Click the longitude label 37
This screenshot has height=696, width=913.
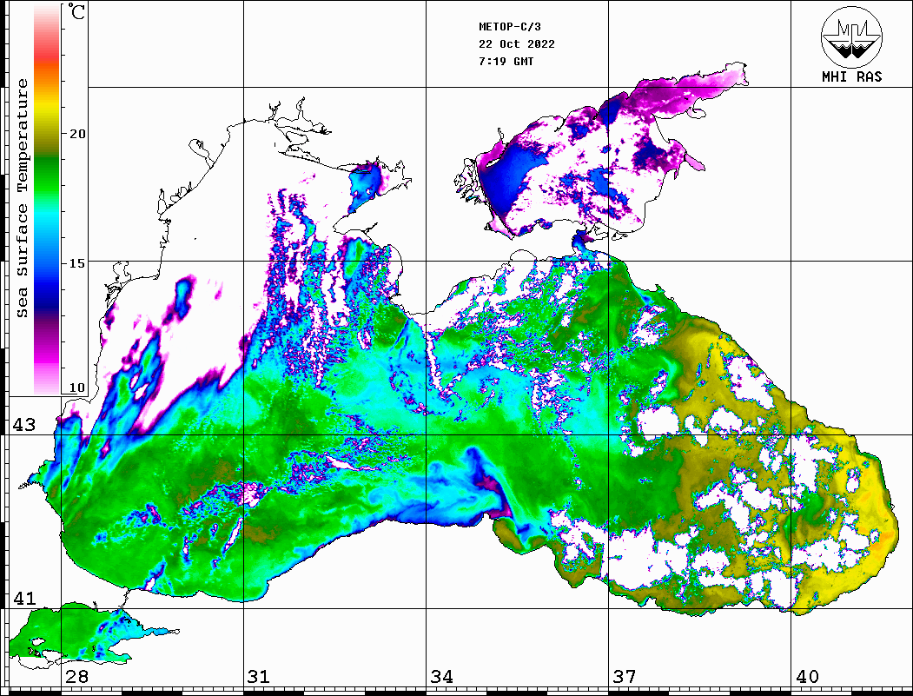(x=625, y=676)
